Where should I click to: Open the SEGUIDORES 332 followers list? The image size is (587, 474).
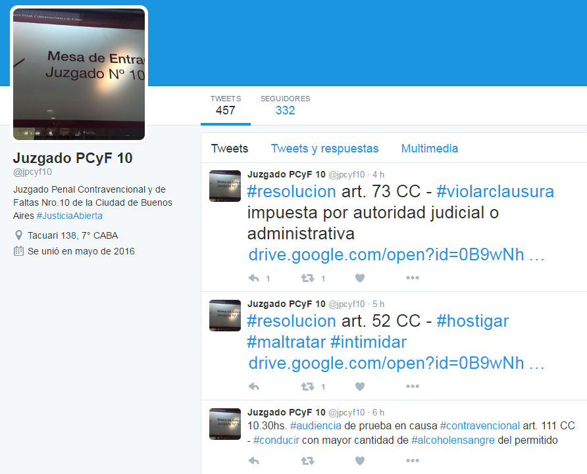pyautogui.click(x=285, y=106)
